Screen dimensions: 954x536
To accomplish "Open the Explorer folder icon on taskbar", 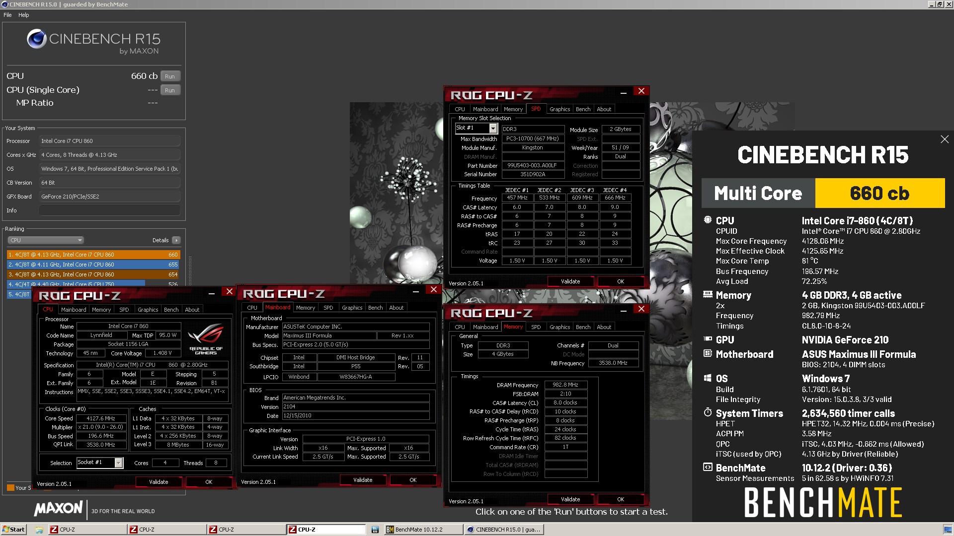I will (39, 530).
